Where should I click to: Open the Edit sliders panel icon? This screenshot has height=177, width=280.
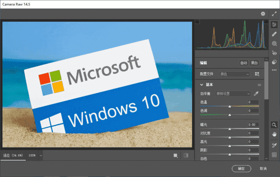tap(274, 25)
